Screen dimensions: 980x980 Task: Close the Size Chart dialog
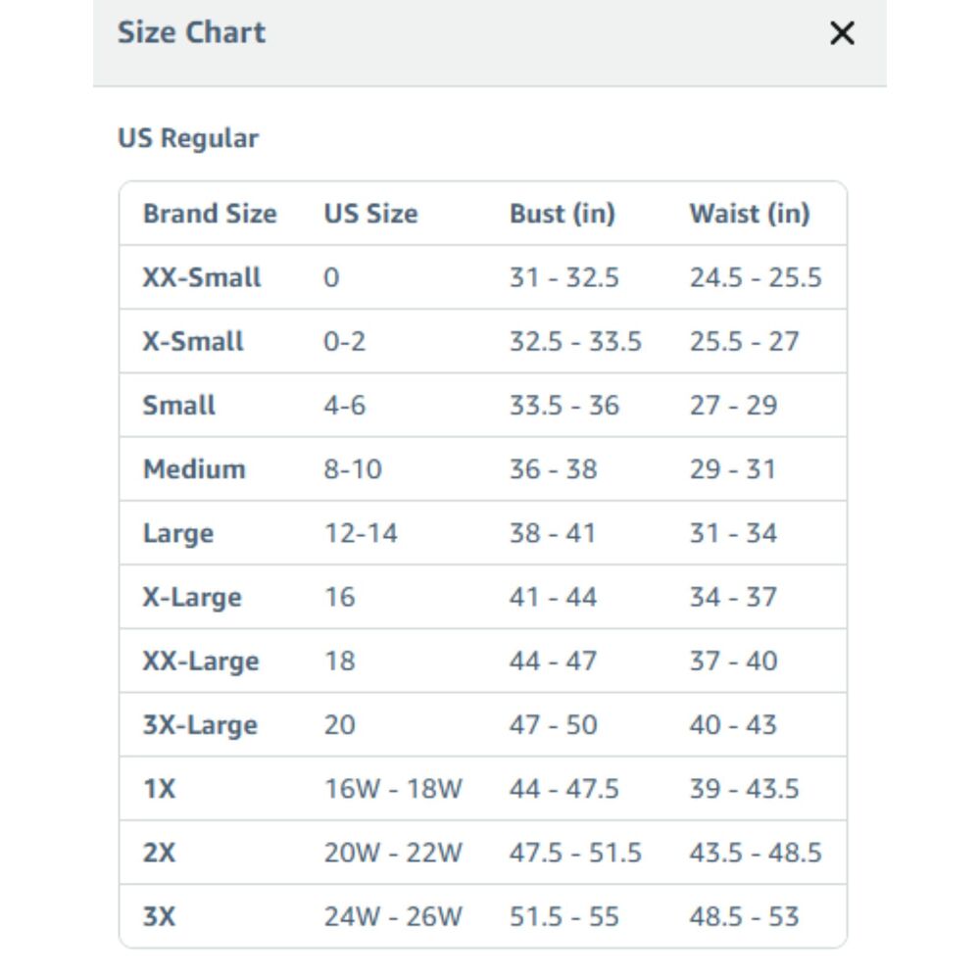point(841,32)
